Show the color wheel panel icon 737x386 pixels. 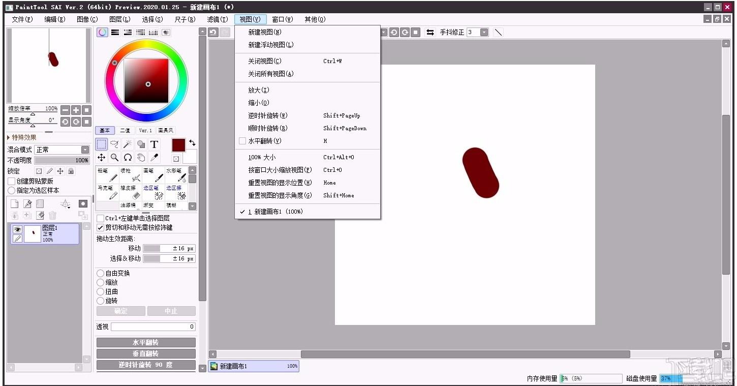(x=103, y=32)
